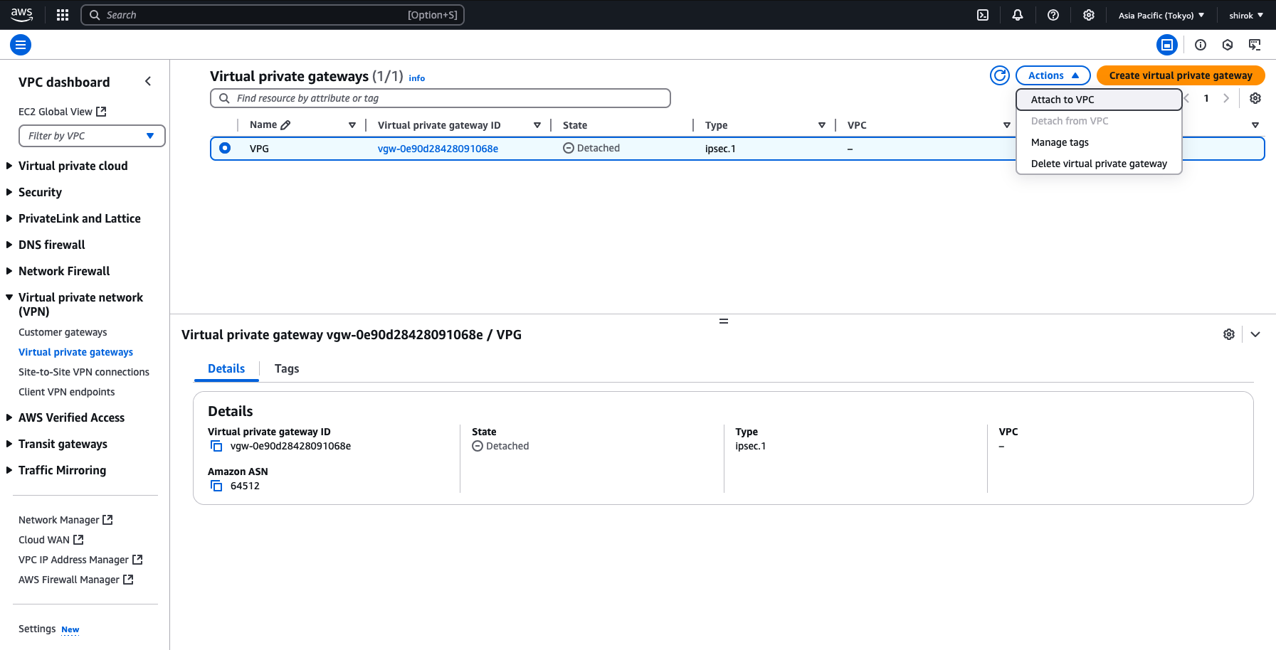Screen dimensions: 1276x650
Task: Open the info panel icon in toolbar
Action: [x=1201, y=45]
